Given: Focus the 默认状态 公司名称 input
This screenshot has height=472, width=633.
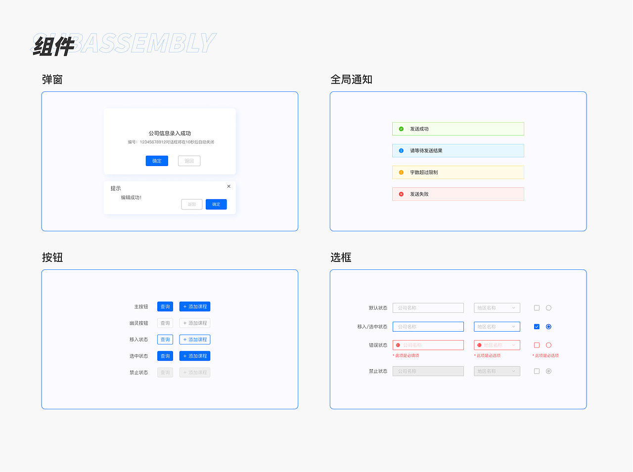Looking at the screenshot, I should [428, 308].
